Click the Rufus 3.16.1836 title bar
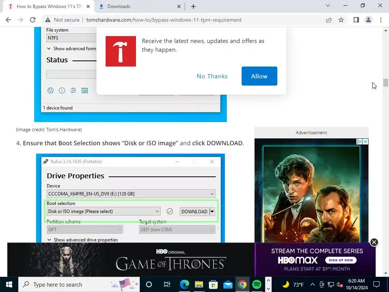This screenshot has height=292, width=389. 131,162
